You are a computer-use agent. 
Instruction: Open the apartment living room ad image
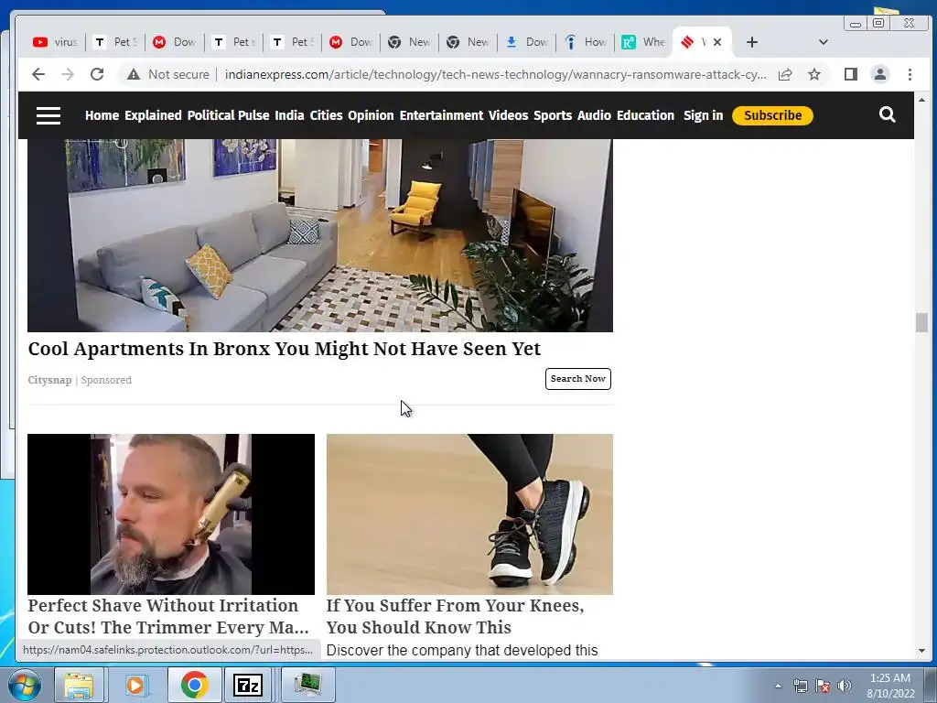coord(320,235)
